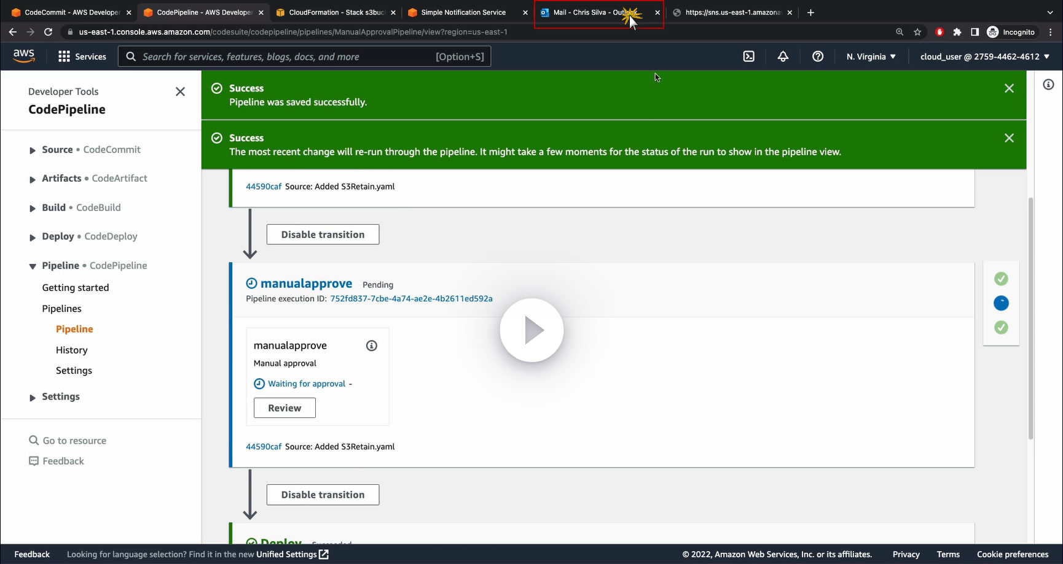Open commit 44590caf in manualapprove stage
The image size is (1063, 564).
click(x=264, y=447)
